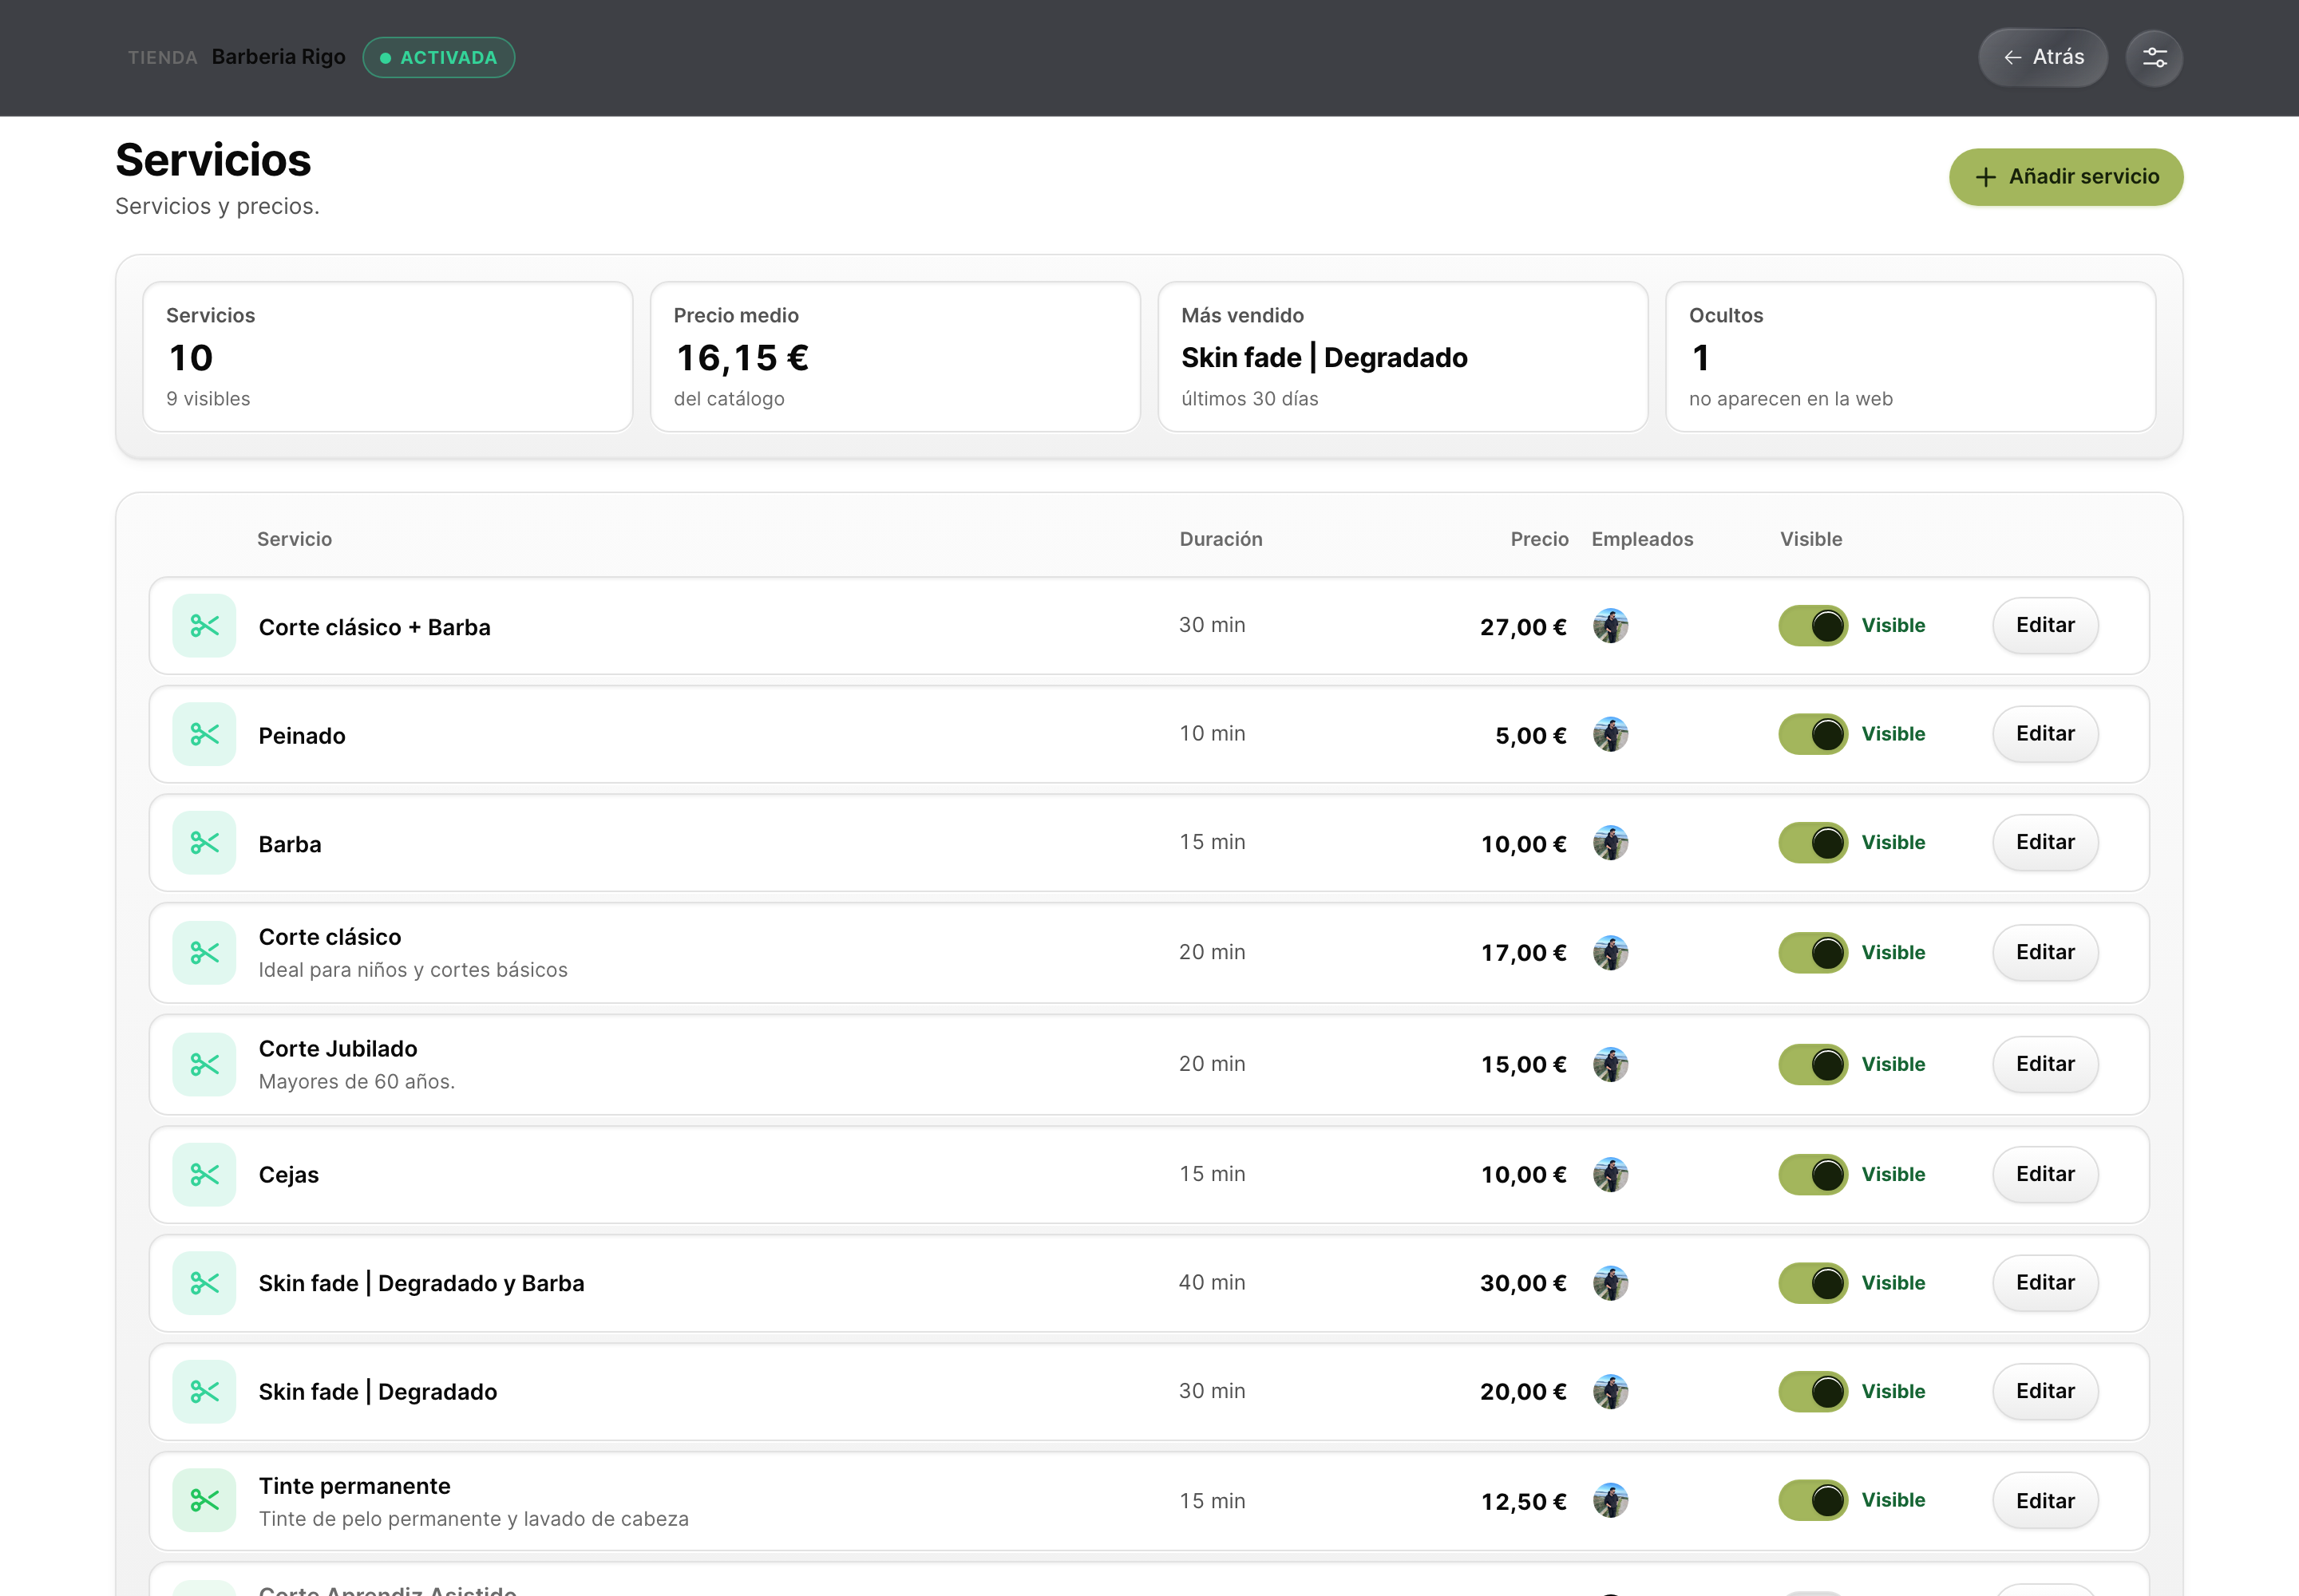Open Editar for the Barba service
This screenshot has width=2299, height=1596.
(2045, 843)
